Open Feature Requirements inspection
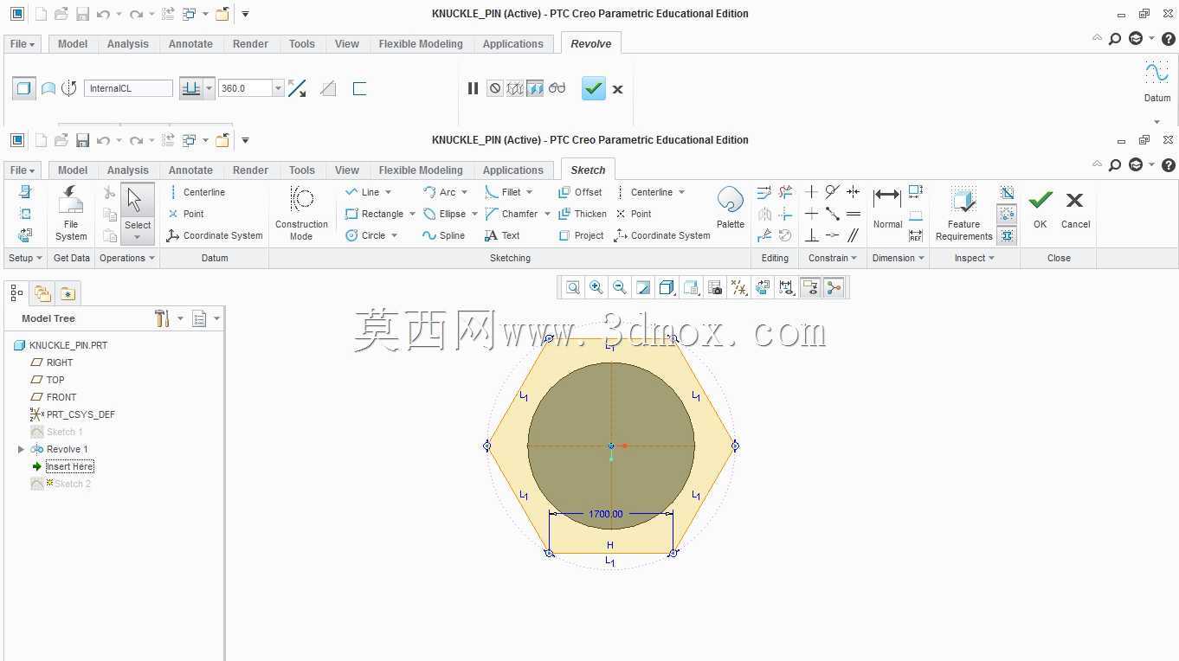 (x=963, y=214)
